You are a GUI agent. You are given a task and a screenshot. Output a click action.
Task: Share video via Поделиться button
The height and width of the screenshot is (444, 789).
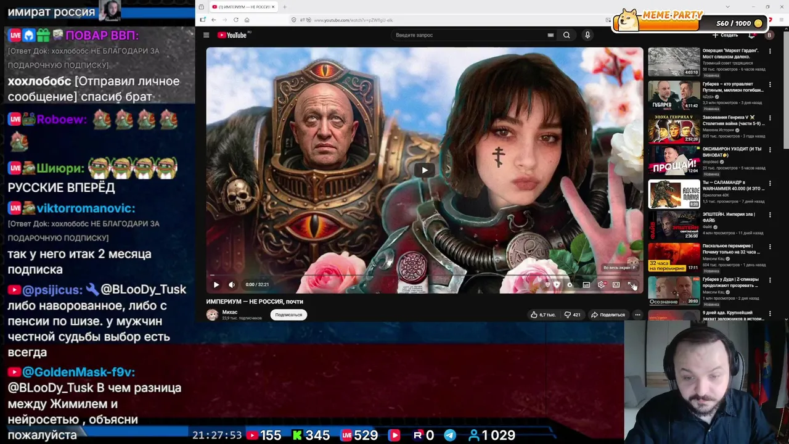pyautogui.click(x=608, y=314)
